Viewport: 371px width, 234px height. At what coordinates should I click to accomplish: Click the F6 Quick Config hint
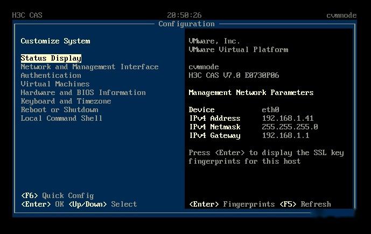[x=57, y=195]
